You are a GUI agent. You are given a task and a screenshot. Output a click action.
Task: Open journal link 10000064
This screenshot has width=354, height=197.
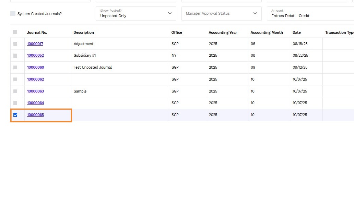click(35, 103)
